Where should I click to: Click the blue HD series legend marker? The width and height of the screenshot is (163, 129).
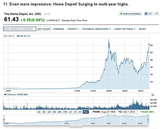point(18,36)
